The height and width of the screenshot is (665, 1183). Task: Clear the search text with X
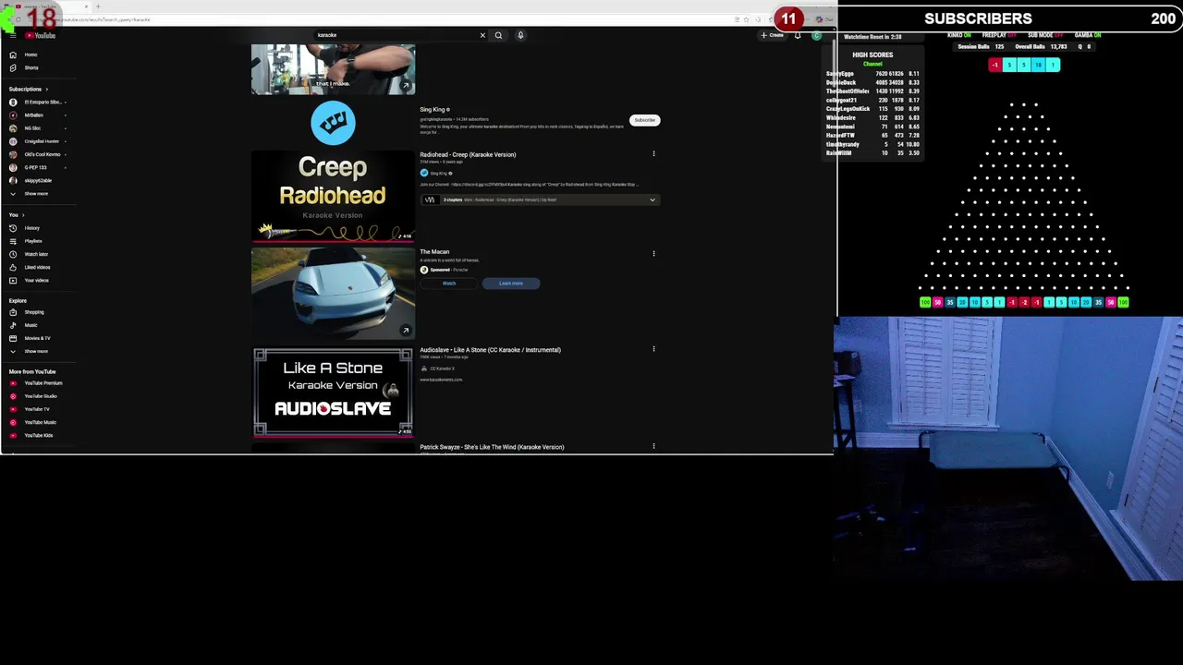(482, 35)
